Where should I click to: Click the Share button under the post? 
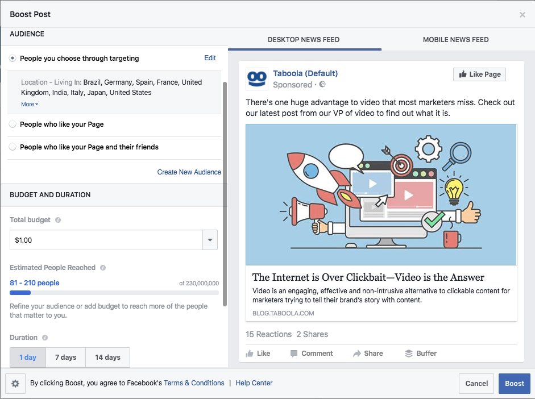tap(368, 354)
